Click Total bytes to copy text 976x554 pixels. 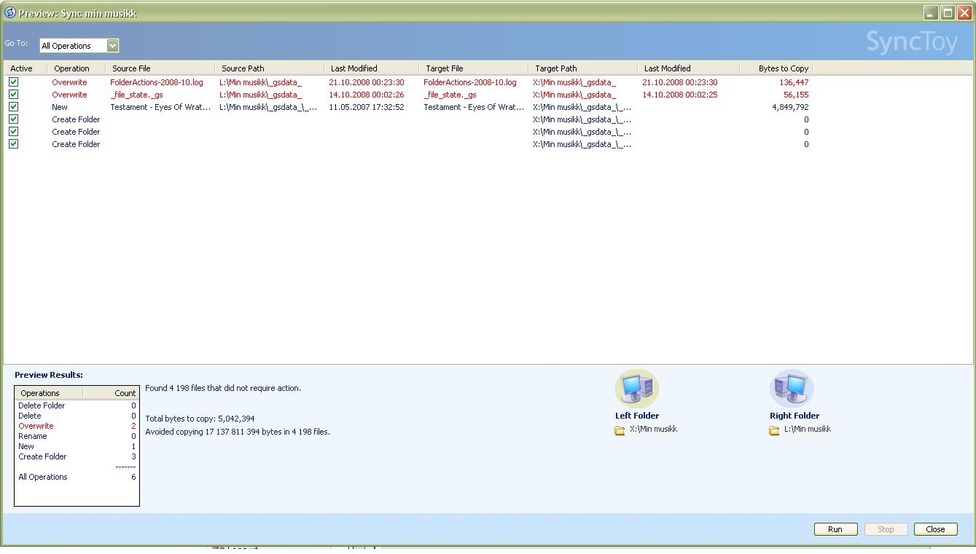(x=200, y=419)
